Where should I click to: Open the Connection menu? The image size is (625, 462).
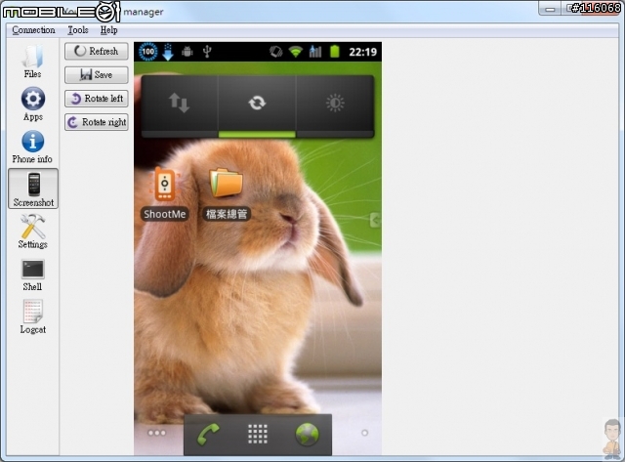33,30
